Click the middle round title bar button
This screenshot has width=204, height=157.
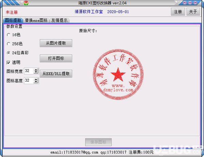click(x=190, y=3)
